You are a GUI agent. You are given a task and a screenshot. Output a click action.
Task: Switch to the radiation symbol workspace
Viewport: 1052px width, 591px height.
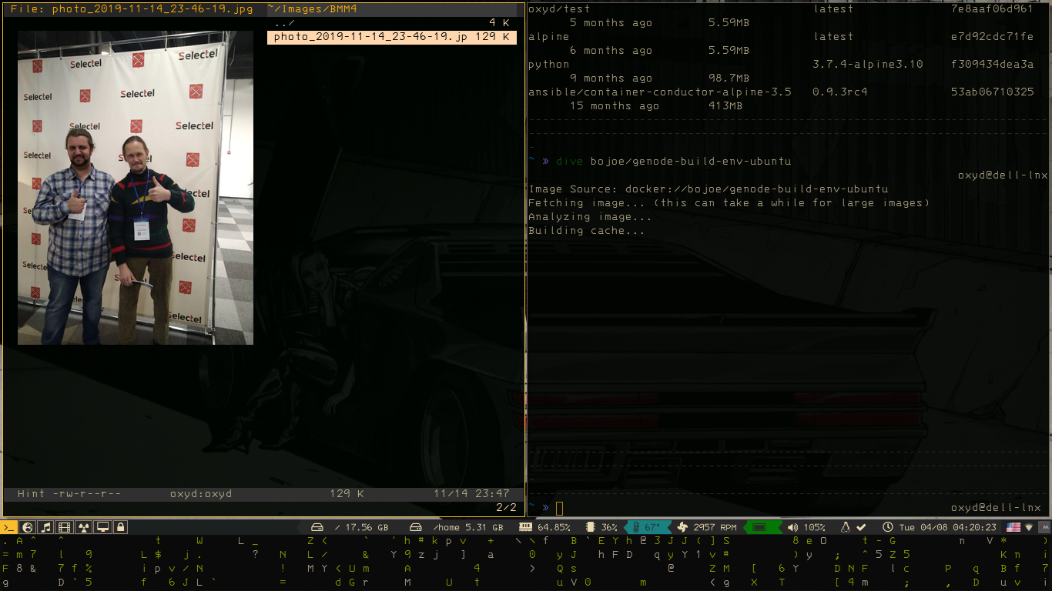click(83, 527)
